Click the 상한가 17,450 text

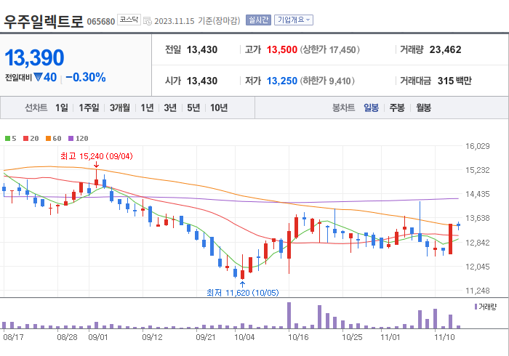[329, 49]
